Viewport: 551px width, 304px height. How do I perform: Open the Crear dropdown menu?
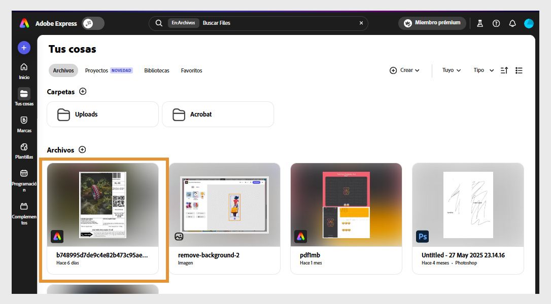405,70
